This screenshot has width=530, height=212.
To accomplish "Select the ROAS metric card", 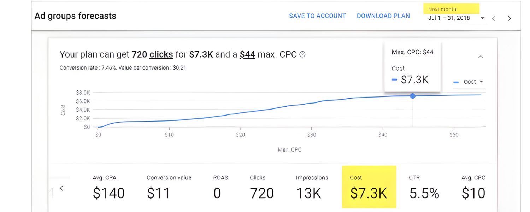I will tap(221, 187).
